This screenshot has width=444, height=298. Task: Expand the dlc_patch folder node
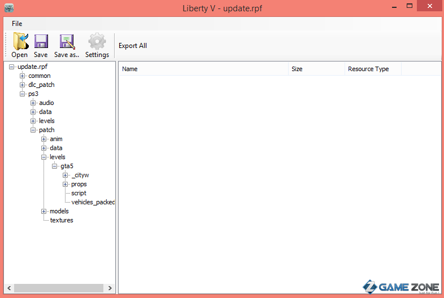point(23,85)
